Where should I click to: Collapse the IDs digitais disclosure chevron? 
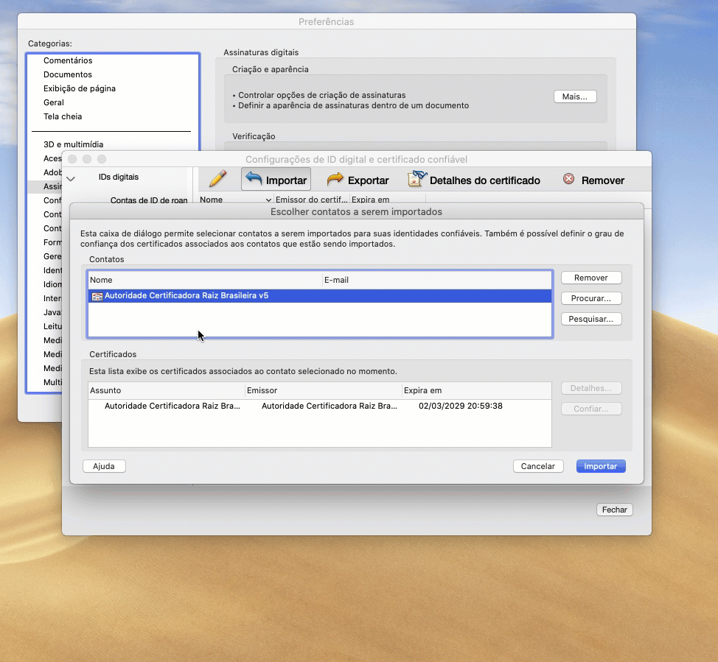pyautogui.click(x=70, y=177)
